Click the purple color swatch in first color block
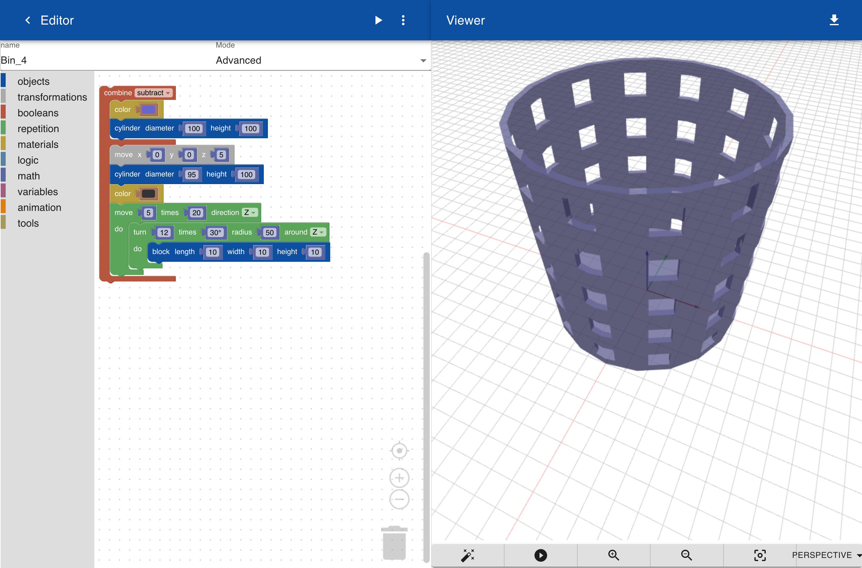The height and width of the screenshot is (568, 862). 148,109
